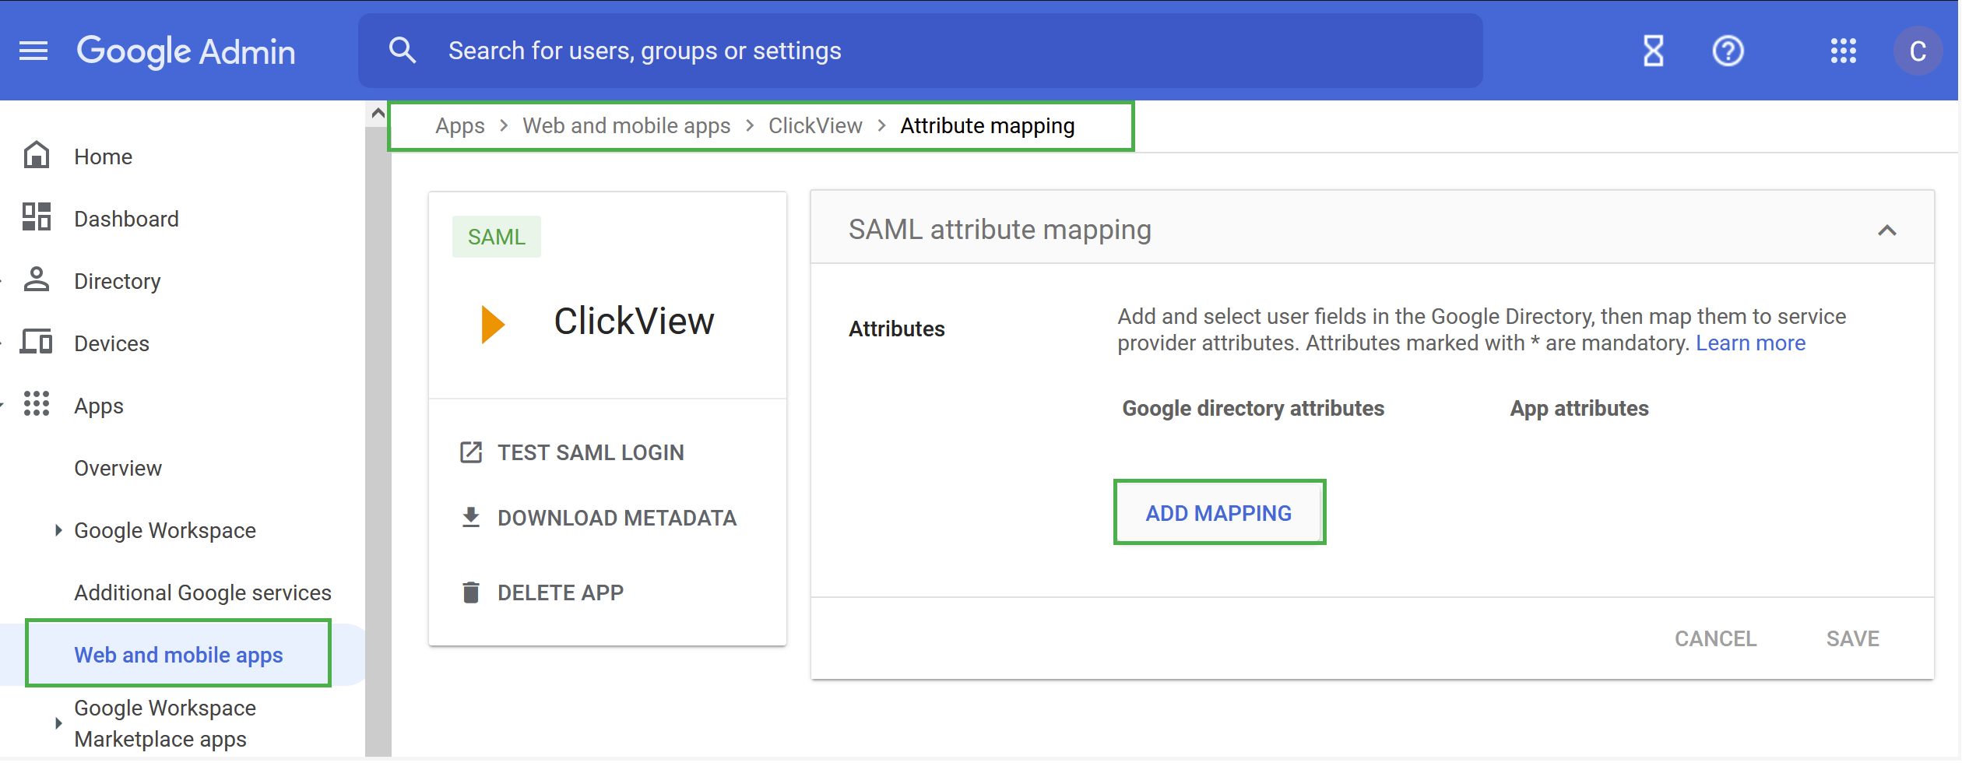Screen dimensions: 1962x763
Task: Open the Apps Overview item
Action: pyautogui.click(x=118, y=468)
